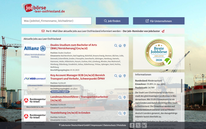
Task: Open Key Account Manager B2B job title
Action: tap(78, 77)
